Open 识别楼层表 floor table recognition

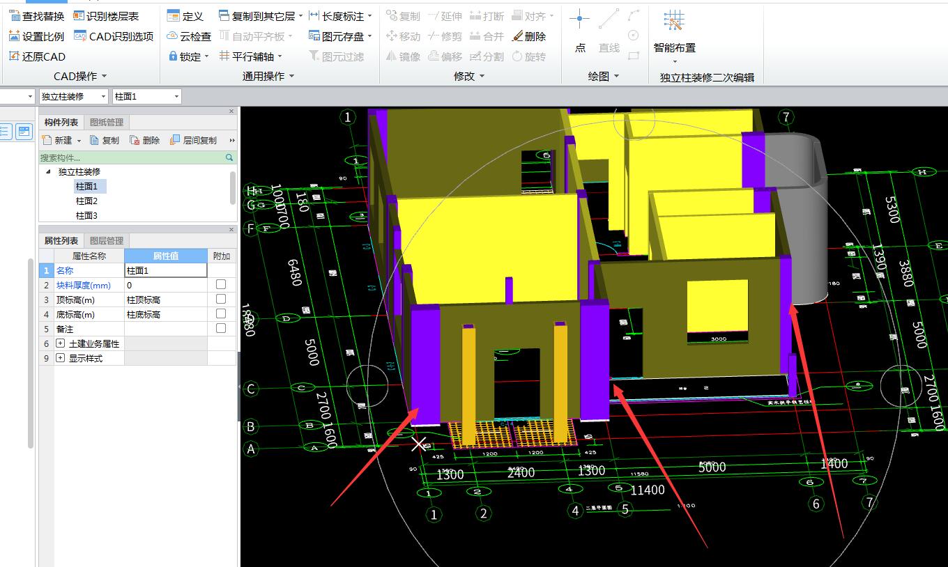pyautogui.click(x=106, y=16)
